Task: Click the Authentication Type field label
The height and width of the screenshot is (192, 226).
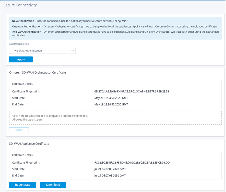Action: [x=19, y=44]
